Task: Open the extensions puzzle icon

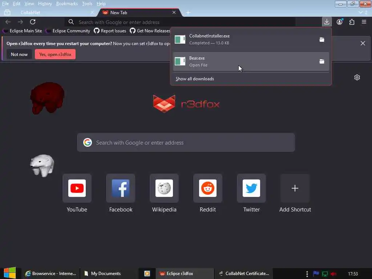Action: click(x=352, y=22)
